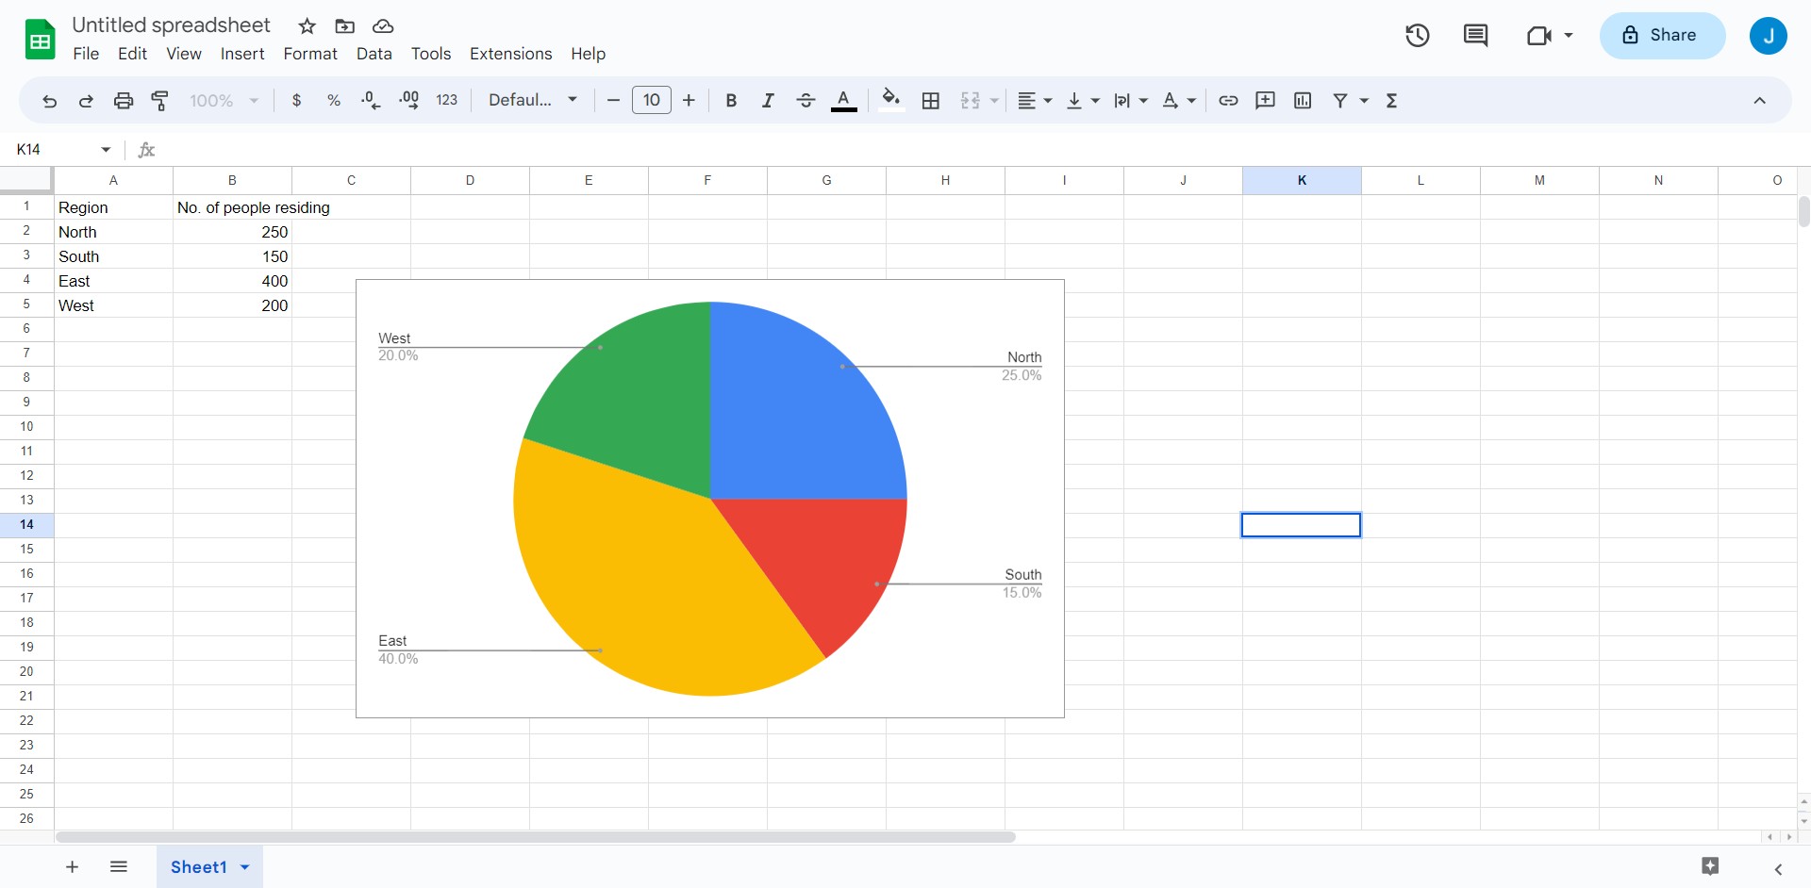Open the comments panel icon
1811x888 pixels.
point(1475,36)
